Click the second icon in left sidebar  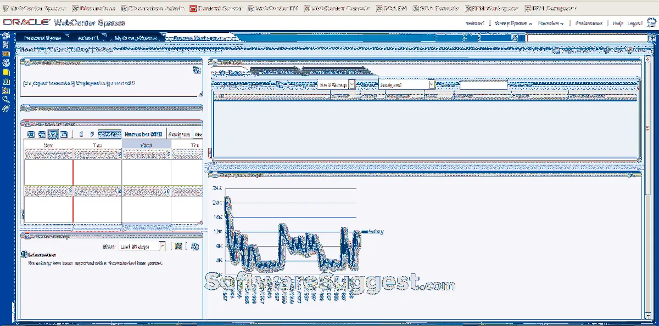[x=6, y=45]
